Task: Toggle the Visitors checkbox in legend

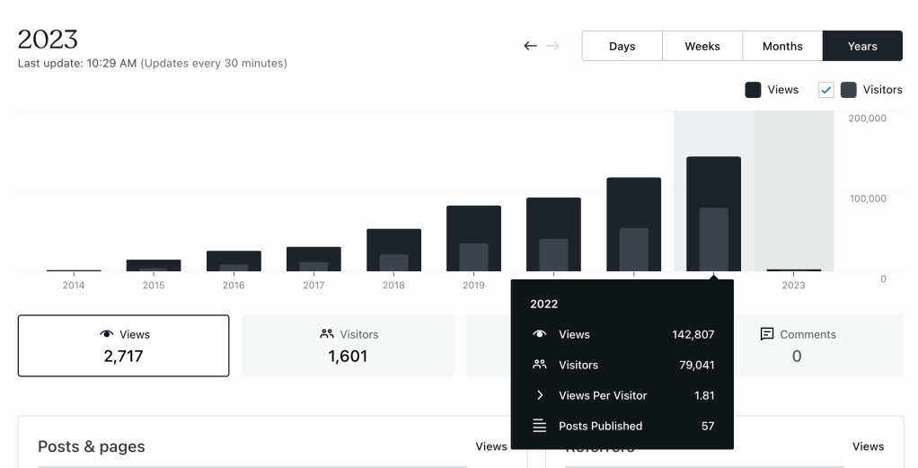Action: 825,90
